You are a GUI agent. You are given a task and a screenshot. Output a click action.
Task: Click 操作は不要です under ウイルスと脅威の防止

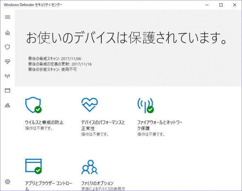[x=39, y=128]
